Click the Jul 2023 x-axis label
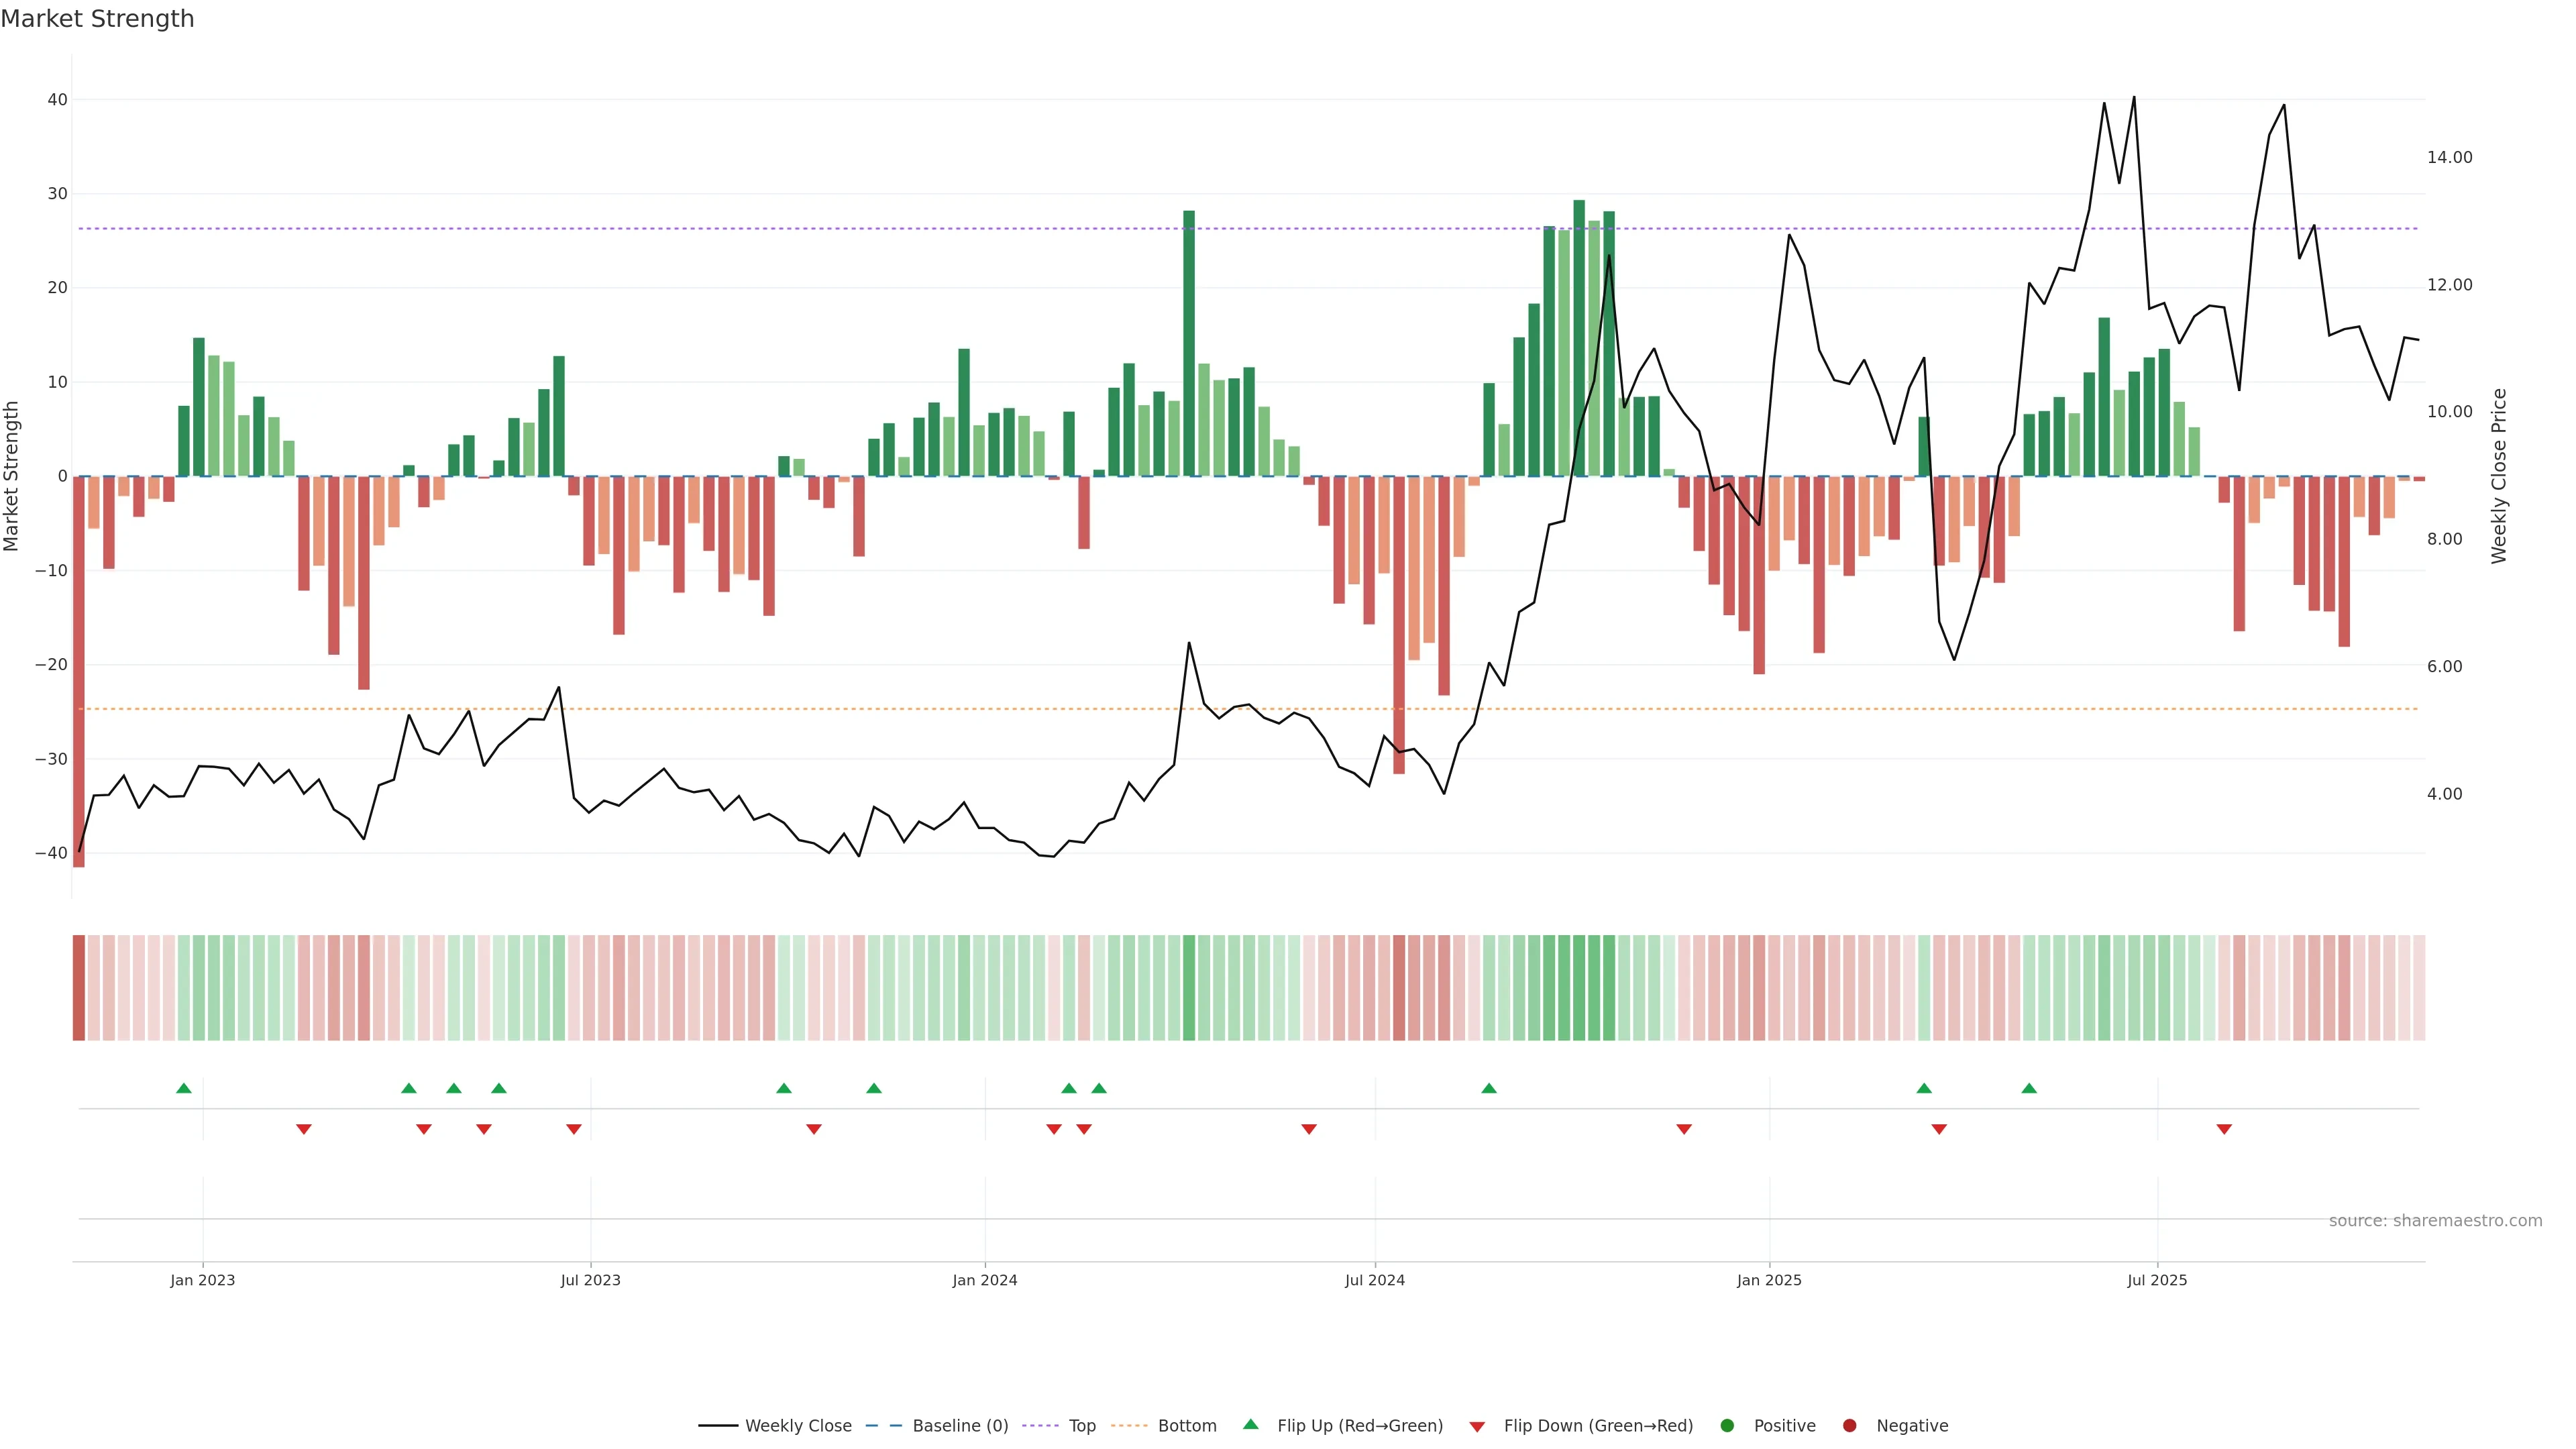2576x1449 pixels. (x=590, y=1280)
